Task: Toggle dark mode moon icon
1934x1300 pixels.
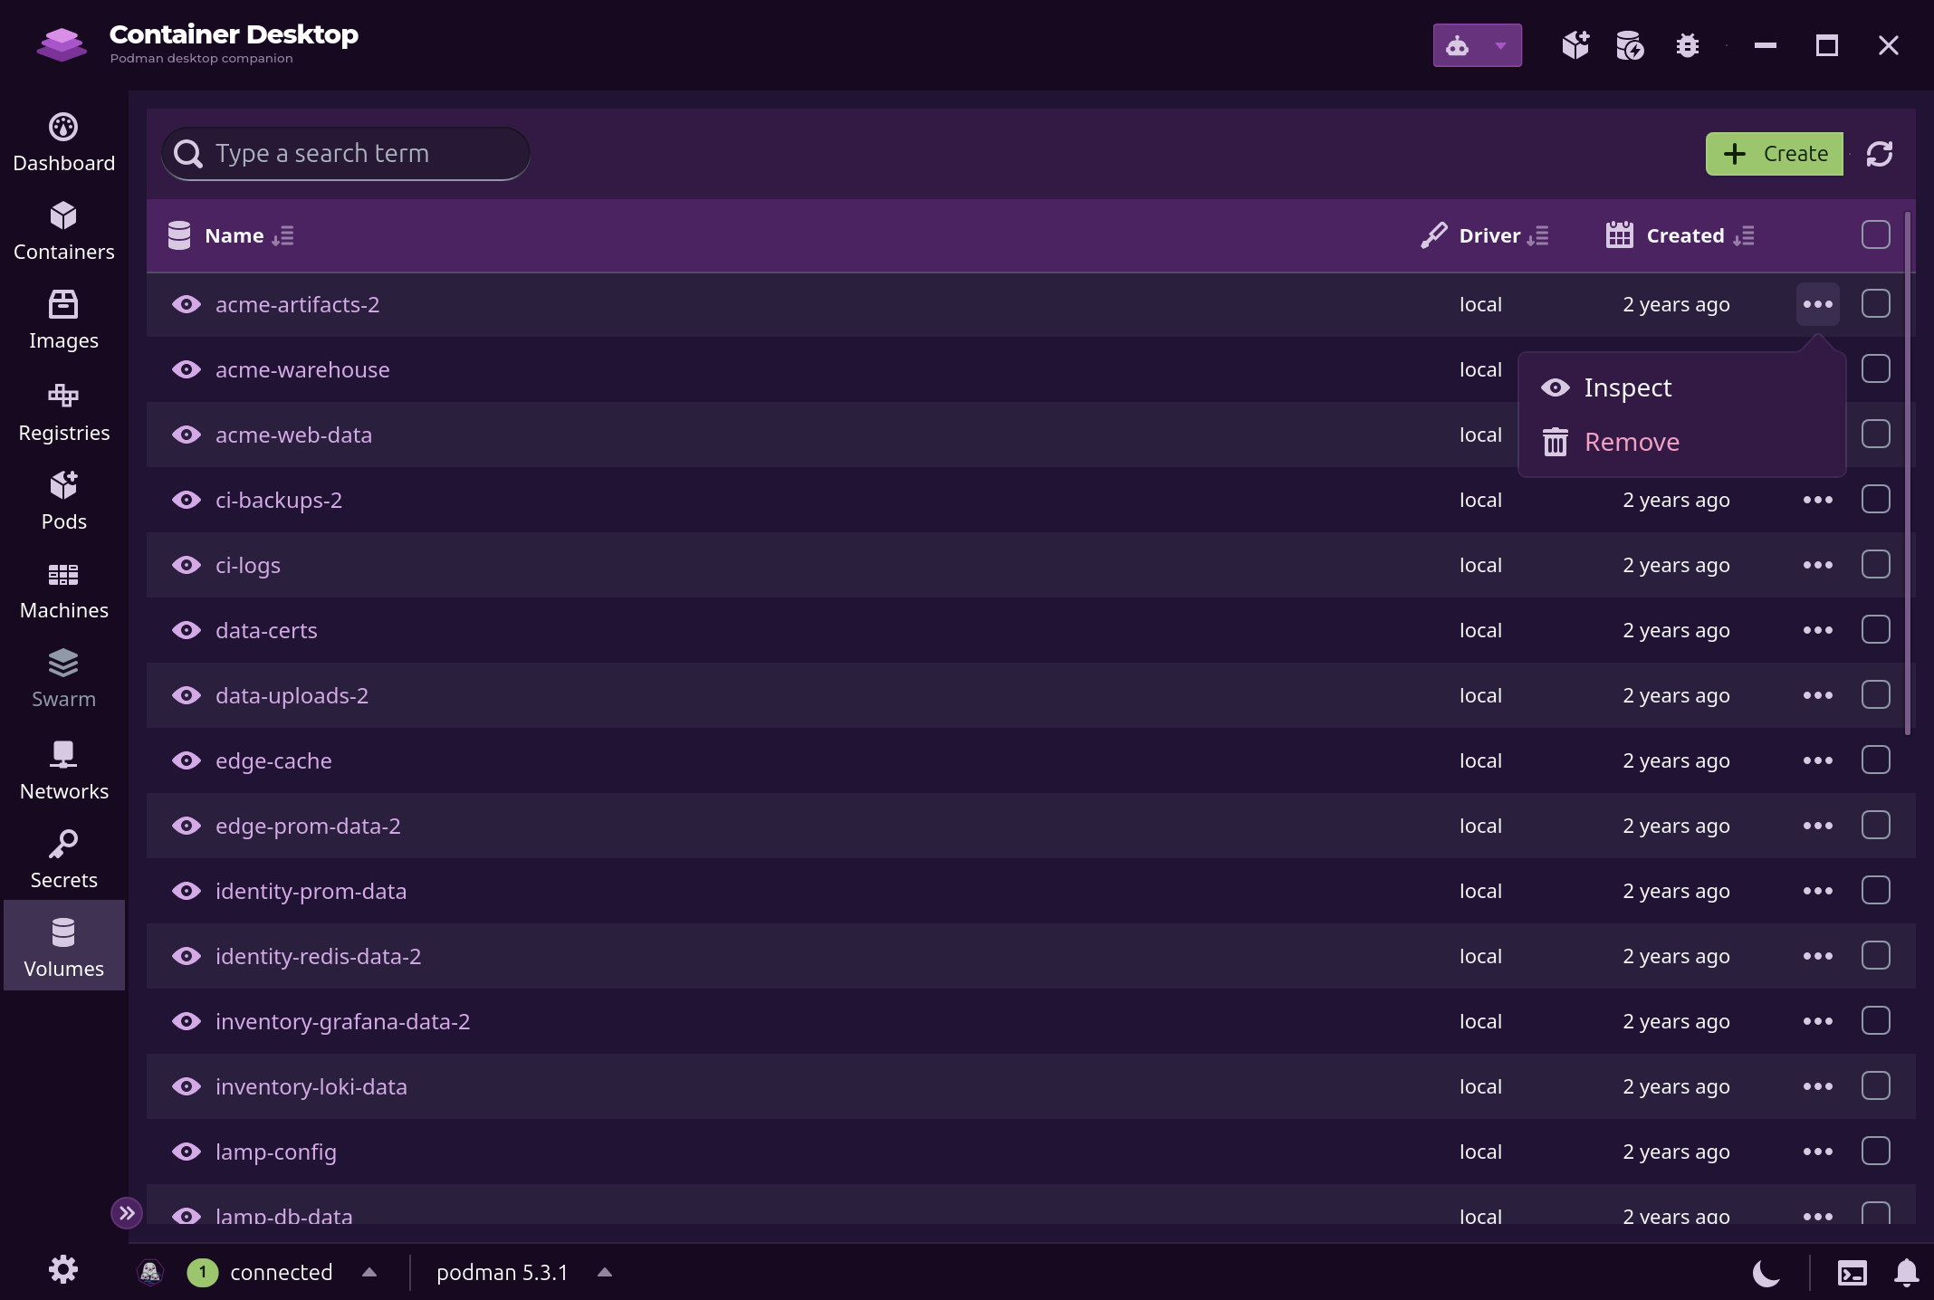Action: (x=1766, y=1273)
